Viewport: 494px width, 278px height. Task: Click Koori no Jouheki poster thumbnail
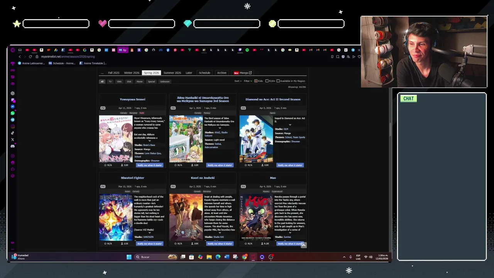186,217
